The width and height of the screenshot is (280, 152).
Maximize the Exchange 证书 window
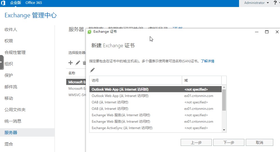(x=267, y=32)
